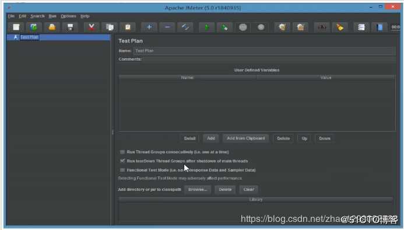Click the Expand all plus icon
Viewport: 404px width, 230px height.
coord(149,27)
